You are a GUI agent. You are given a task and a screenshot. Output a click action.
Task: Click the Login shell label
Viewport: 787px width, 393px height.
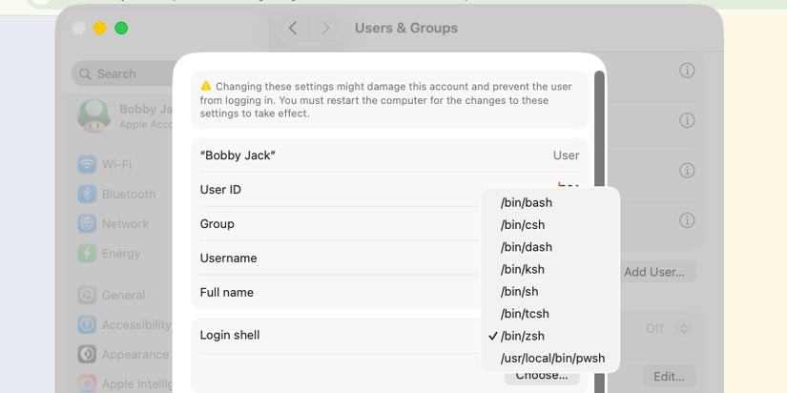click(x=230, y=335)
